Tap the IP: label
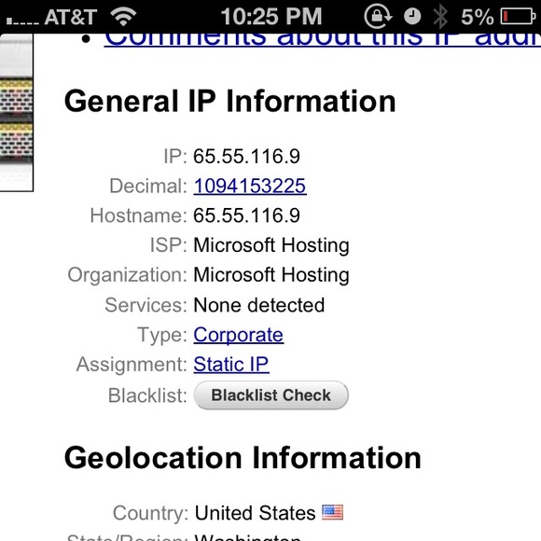 [175, 156]
